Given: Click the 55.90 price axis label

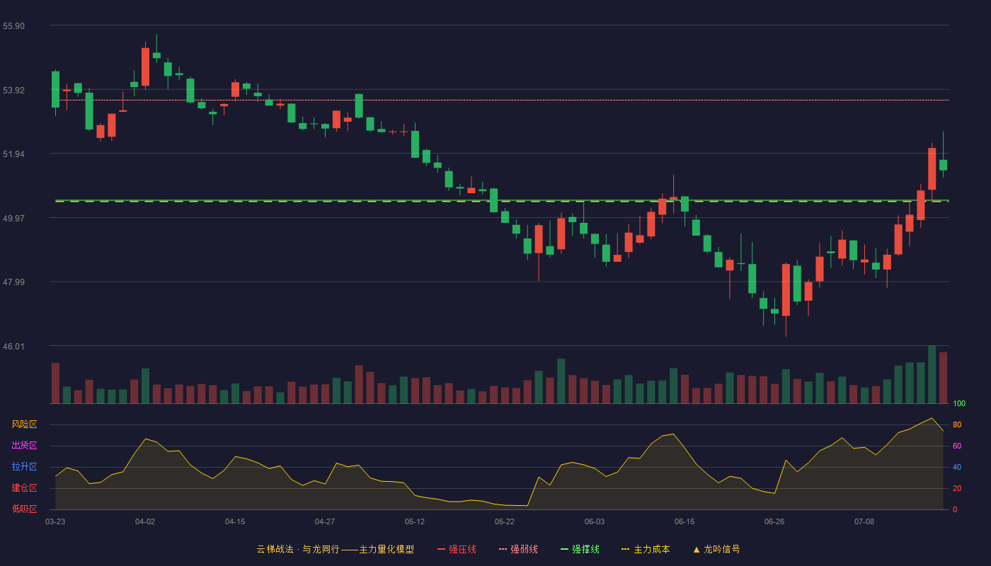Looking at the screenshot, I should click(13, 26).
